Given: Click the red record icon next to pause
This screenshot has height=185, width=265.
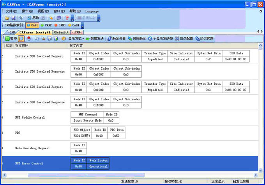Looking at the screenshot, I should 29,39.
